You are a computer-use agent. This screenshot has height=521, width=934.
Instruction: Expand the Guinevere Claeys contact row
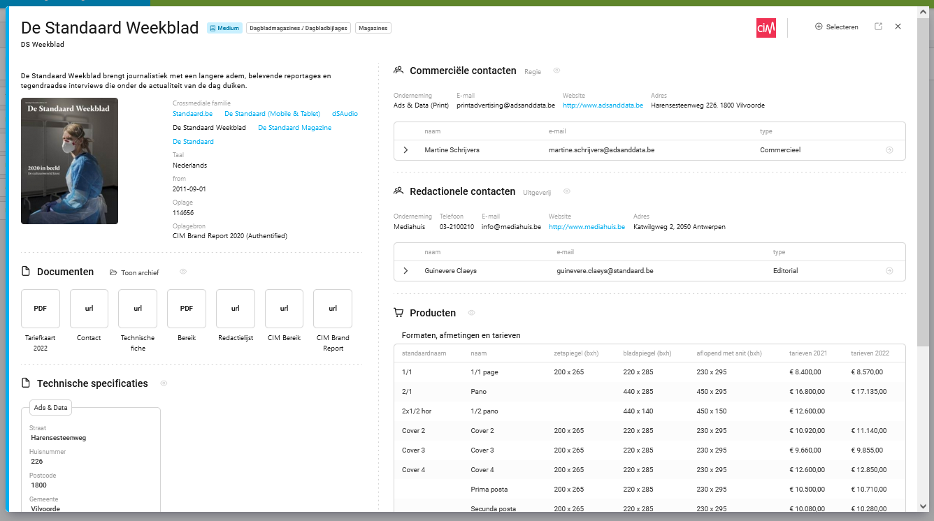[405, 271]
